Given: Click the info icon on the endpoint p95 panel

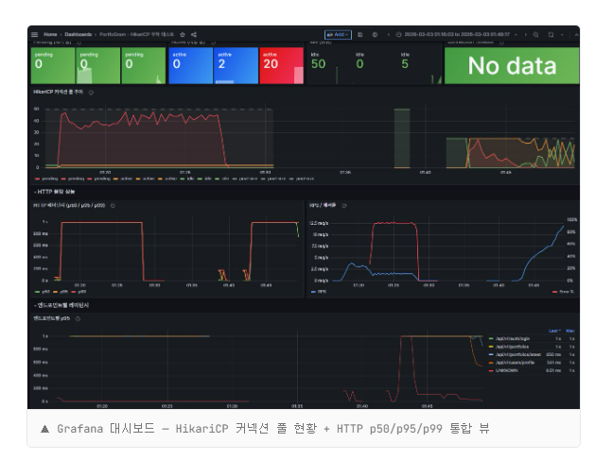Looking at the screenshot, I should 78,318.
